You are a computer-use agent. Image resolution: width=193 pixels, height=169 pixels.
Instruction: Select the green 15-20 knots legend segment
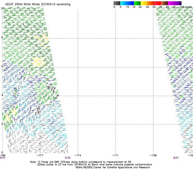pos(137,3)
